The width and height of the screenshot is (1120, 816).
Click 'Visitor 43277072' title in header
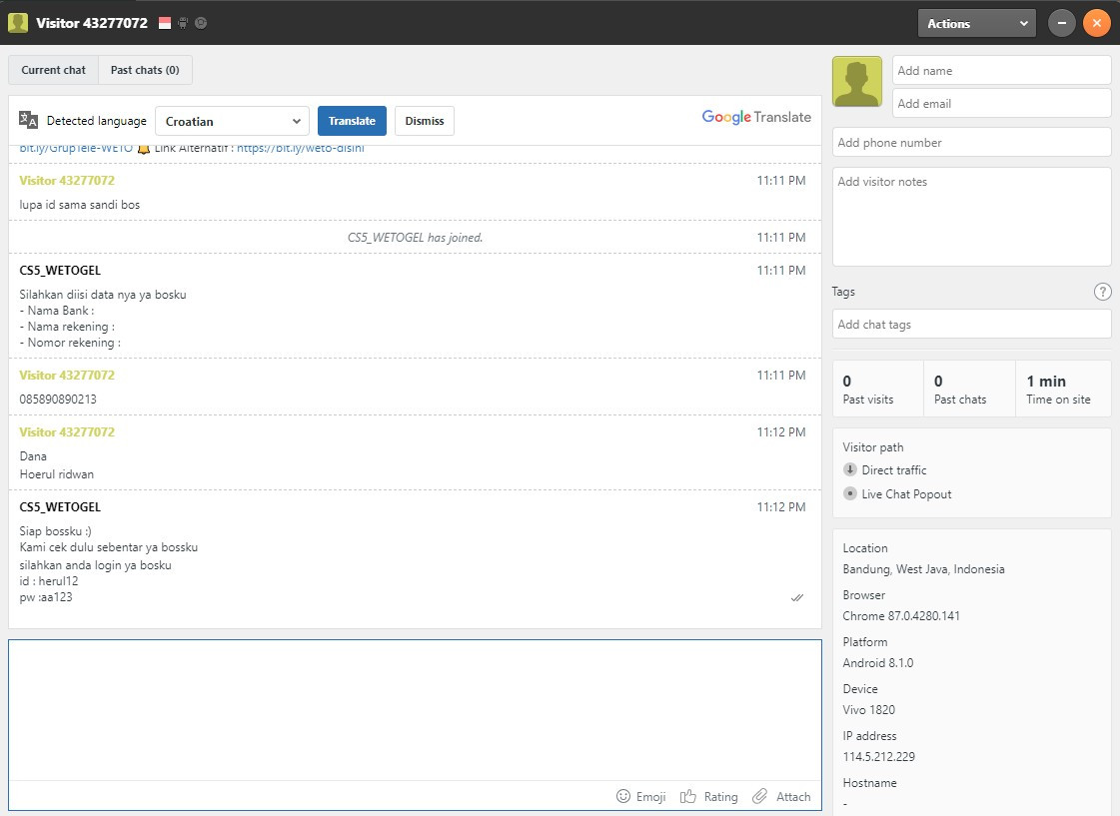(x=92, y=23)
